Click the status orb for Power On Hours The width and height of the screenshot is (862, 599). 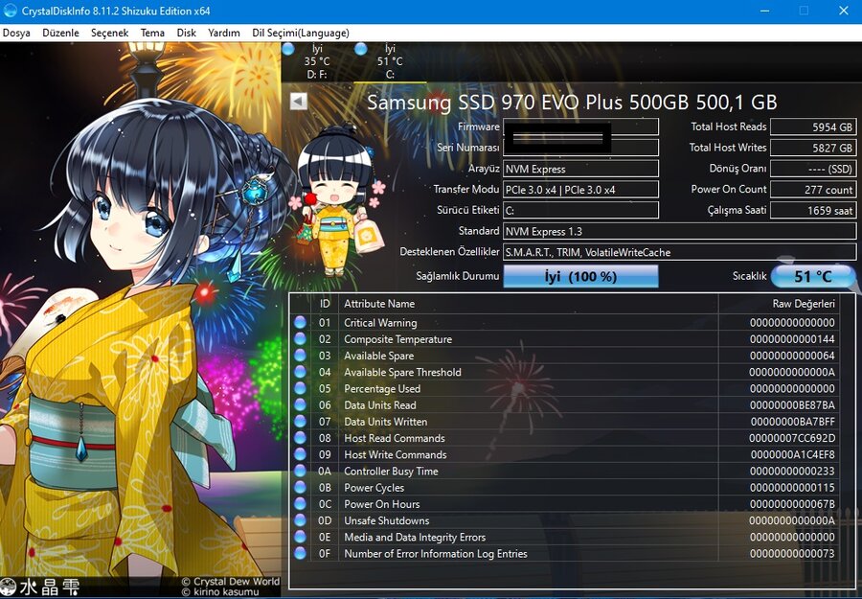(300, 504)
